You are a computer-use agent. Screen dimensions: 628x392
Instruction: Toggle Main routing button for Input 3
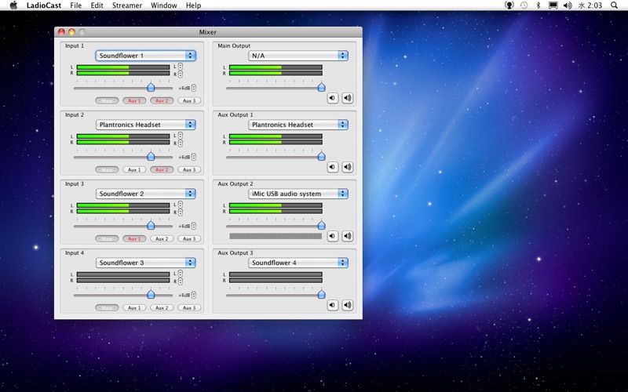107,239
